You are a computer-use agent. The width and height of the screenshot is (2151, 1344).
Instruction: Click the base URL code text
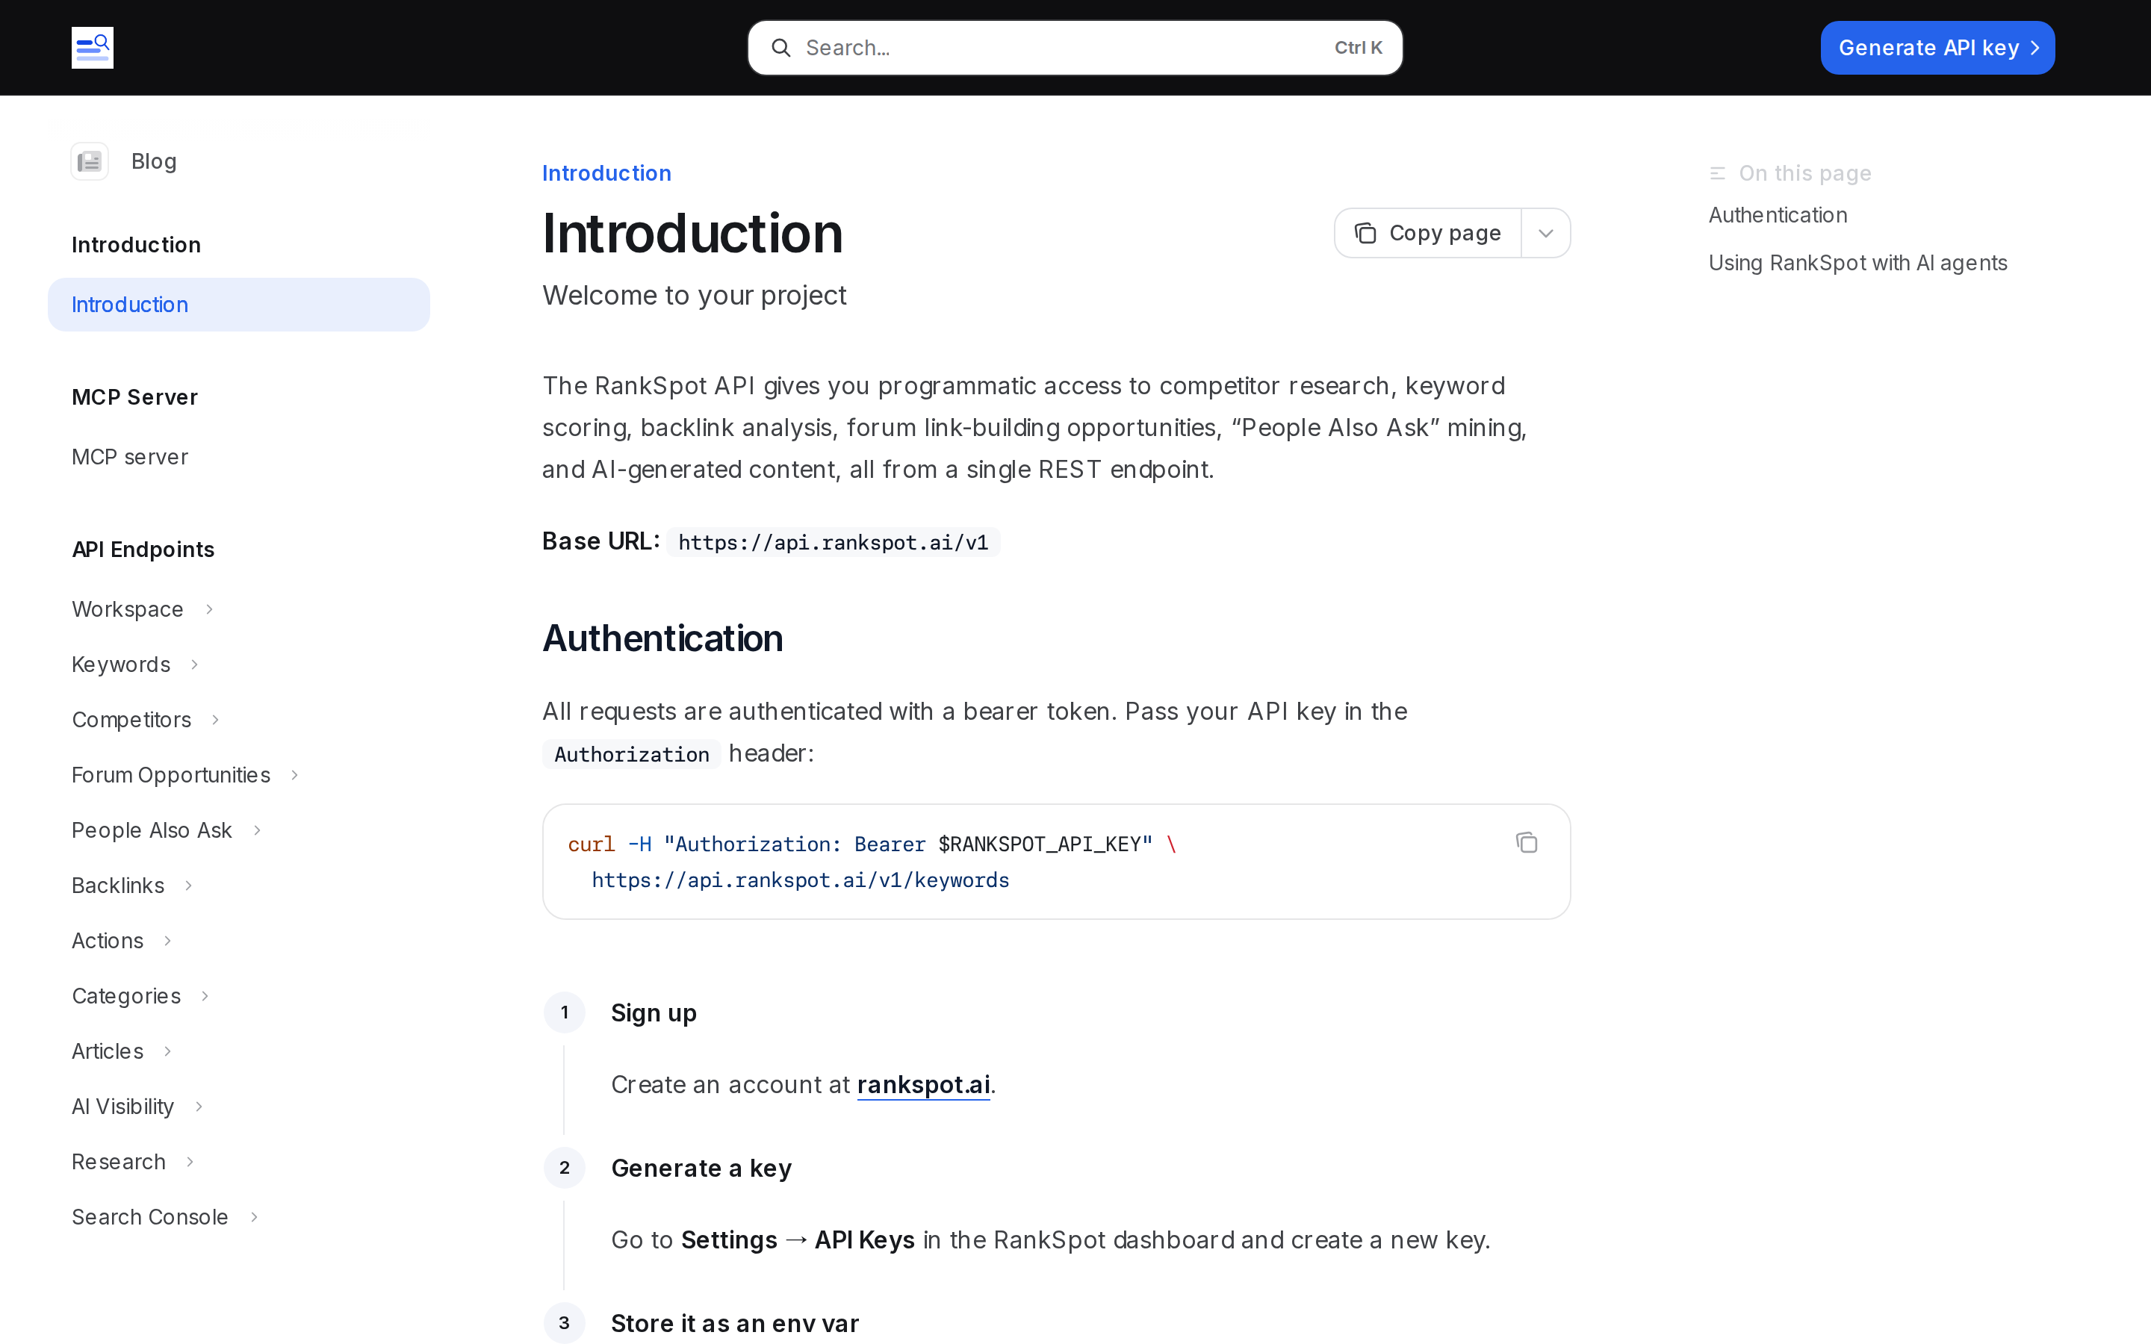tap(833, 542)
